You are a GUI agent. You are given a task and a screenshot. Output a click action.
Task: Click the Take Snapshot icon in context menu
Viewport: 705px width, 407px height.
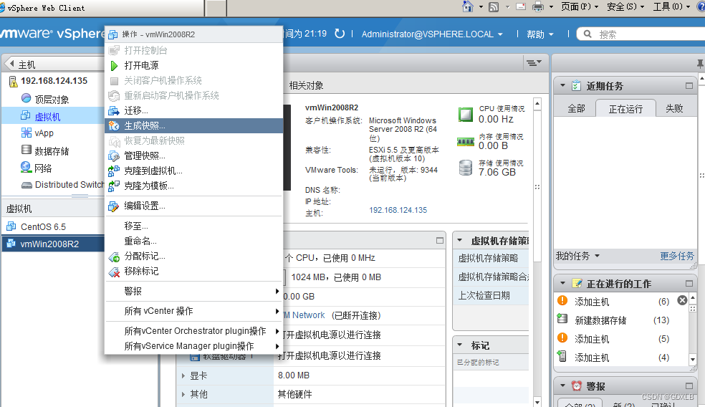(x=114, y=126)
